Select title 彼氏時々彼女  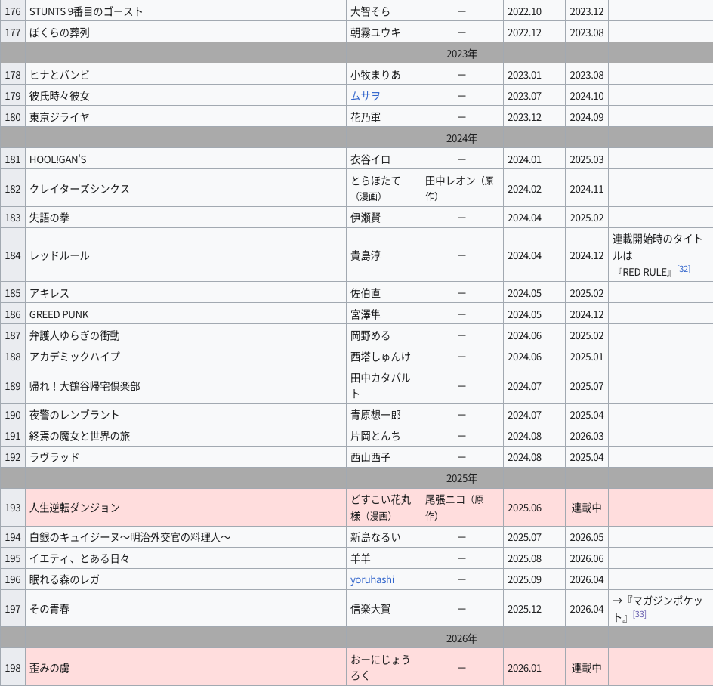click(60, 96)
